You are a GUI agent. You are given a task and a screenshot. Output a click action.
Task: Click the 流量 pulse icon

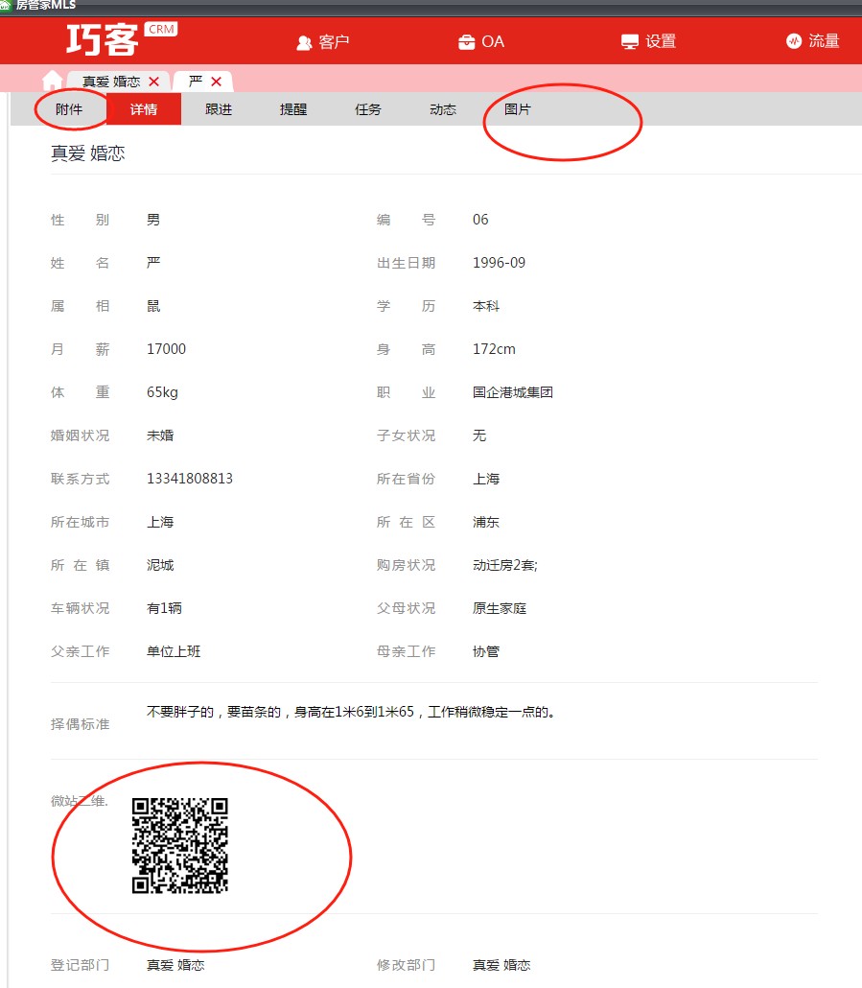[793, 41]
